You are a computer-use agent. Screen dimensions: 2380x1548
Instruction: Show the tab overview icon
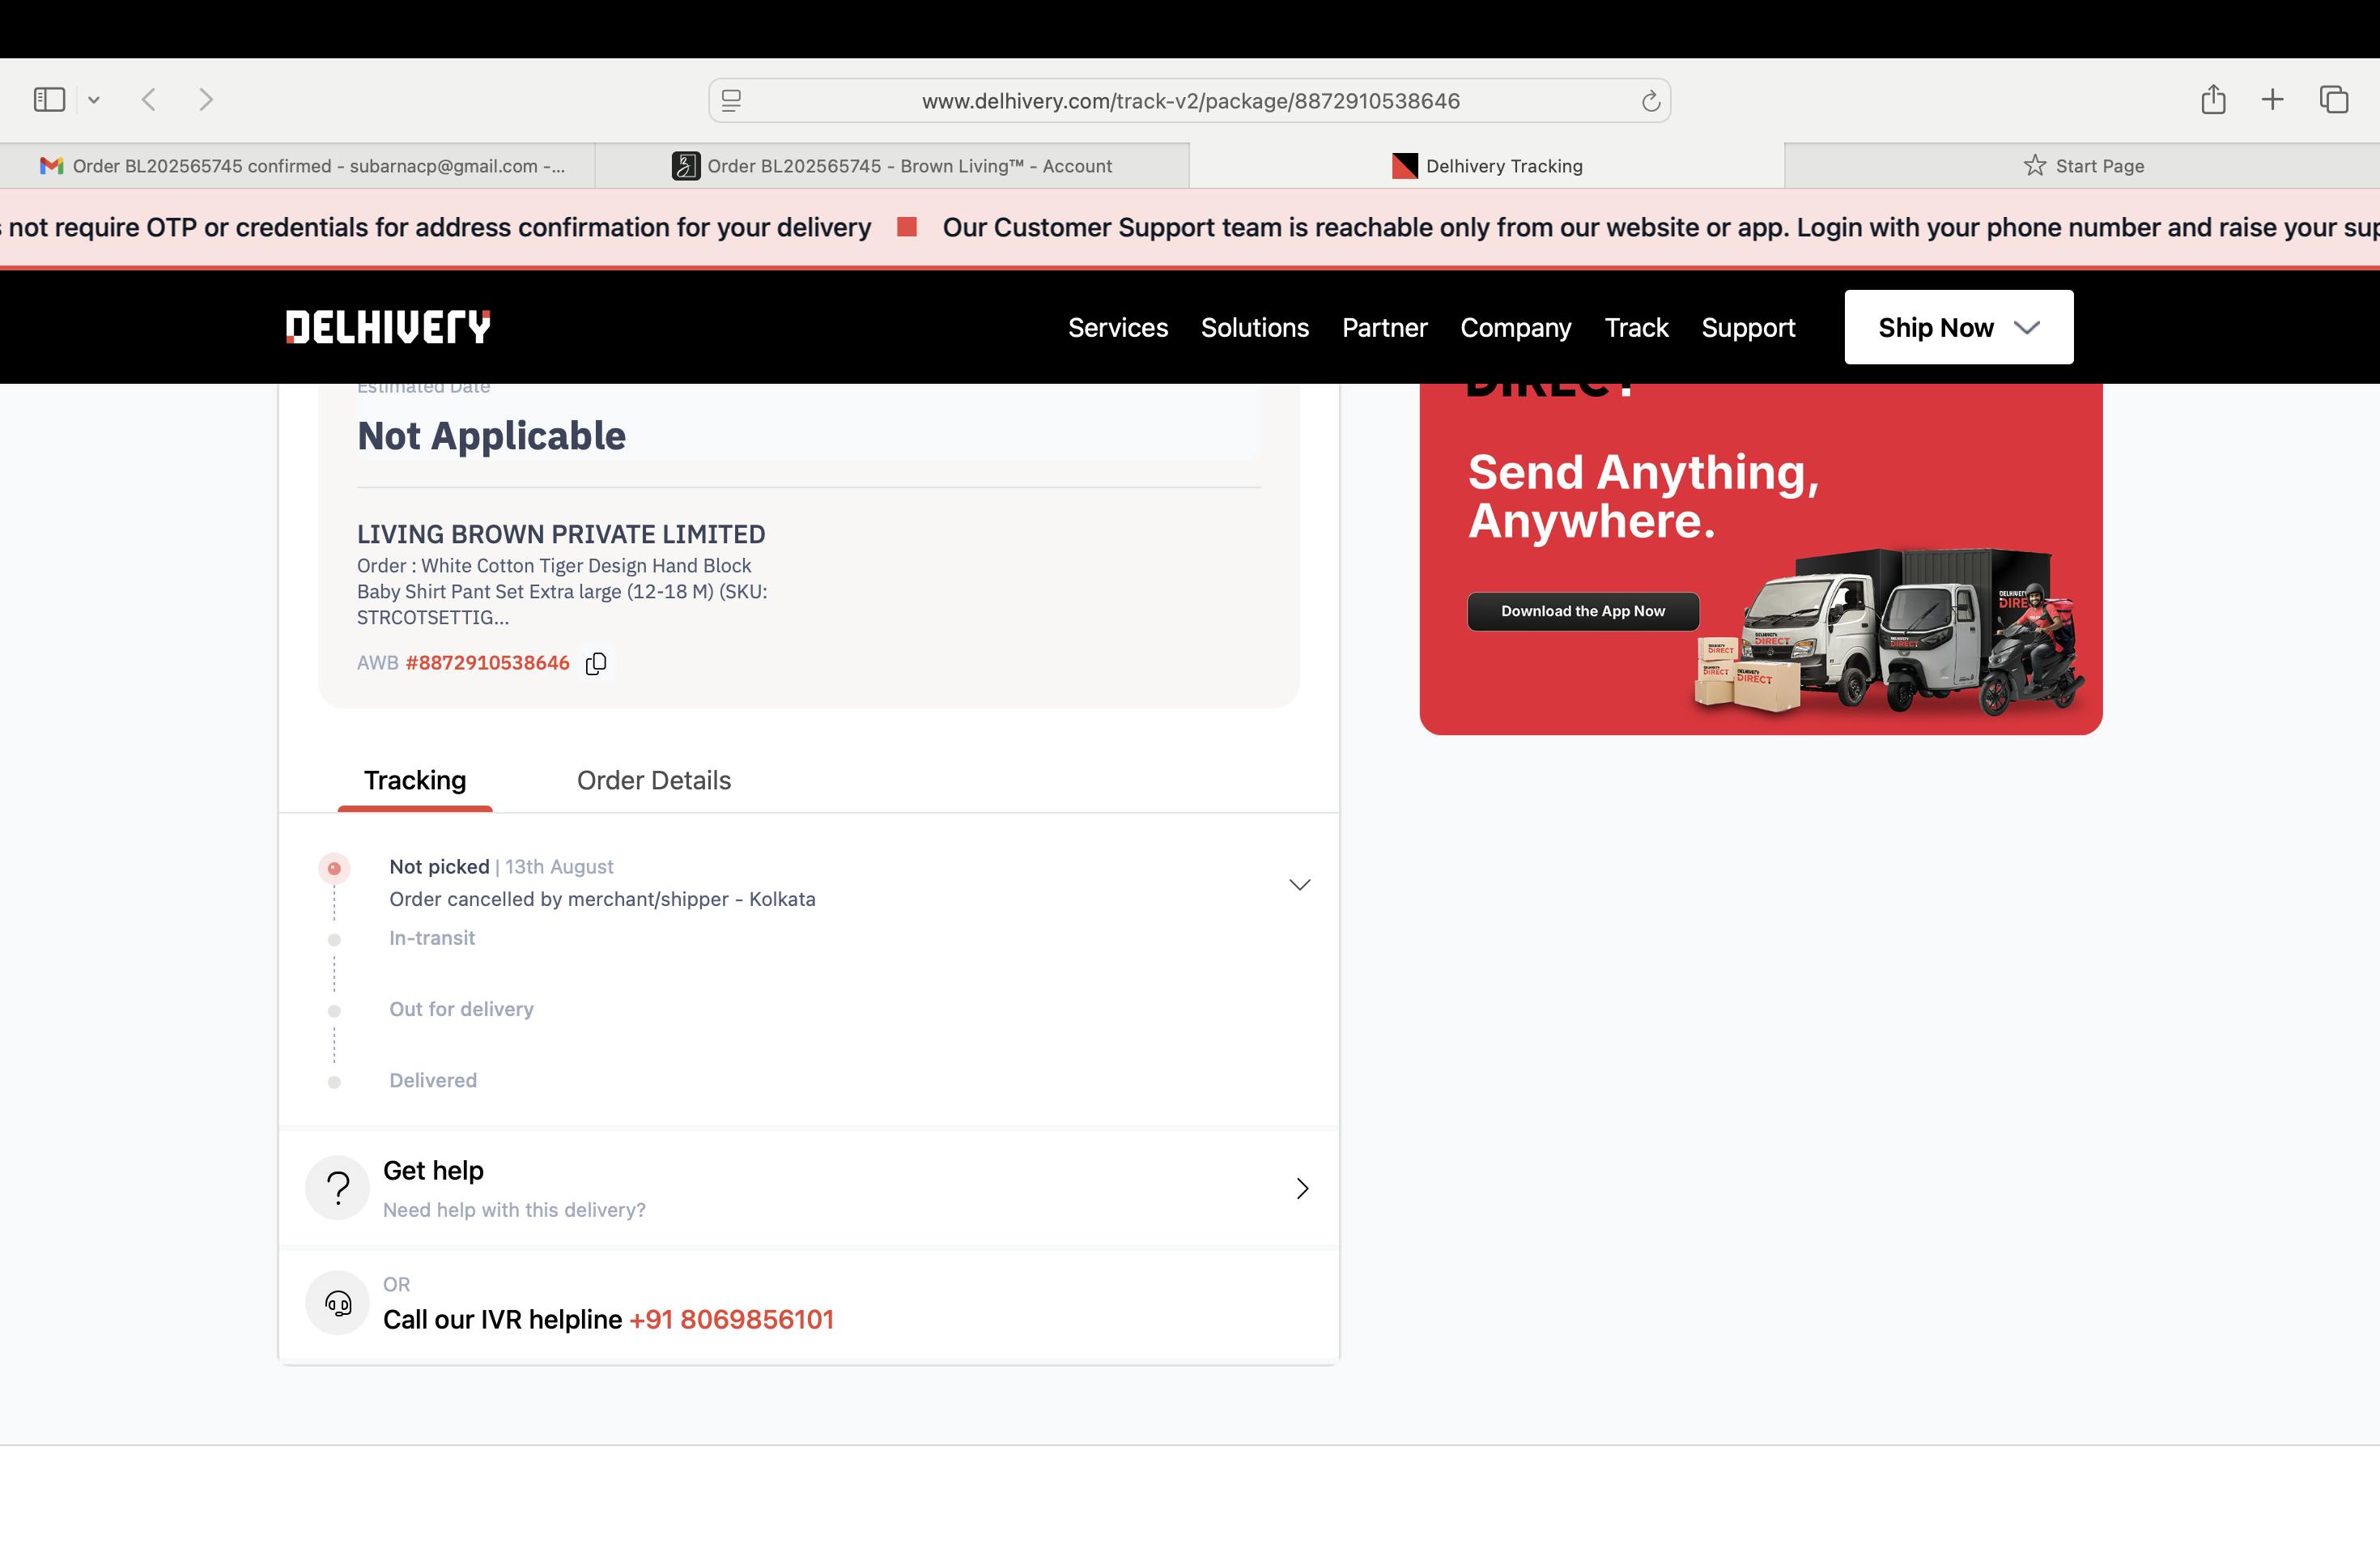(x=2334, y=99)
